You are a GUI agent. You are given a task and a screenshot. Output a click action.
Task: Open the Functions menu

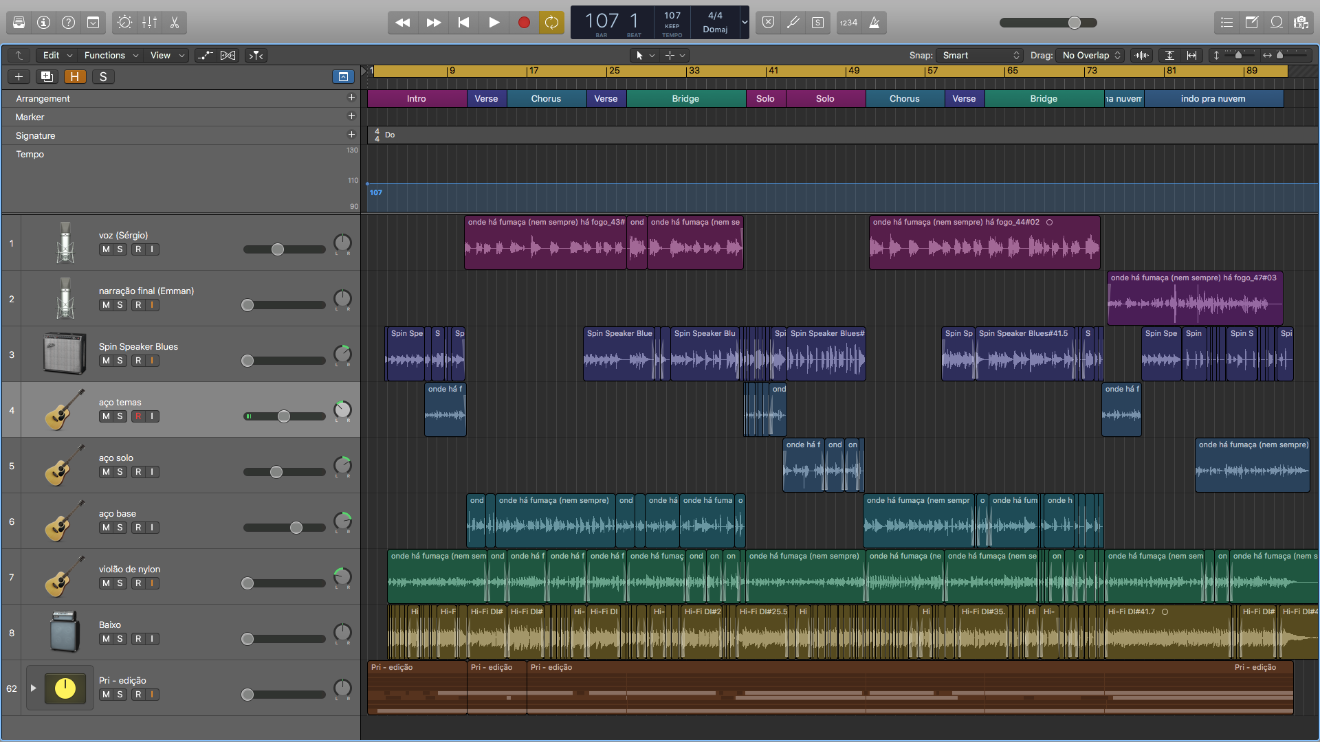(111, 56)
